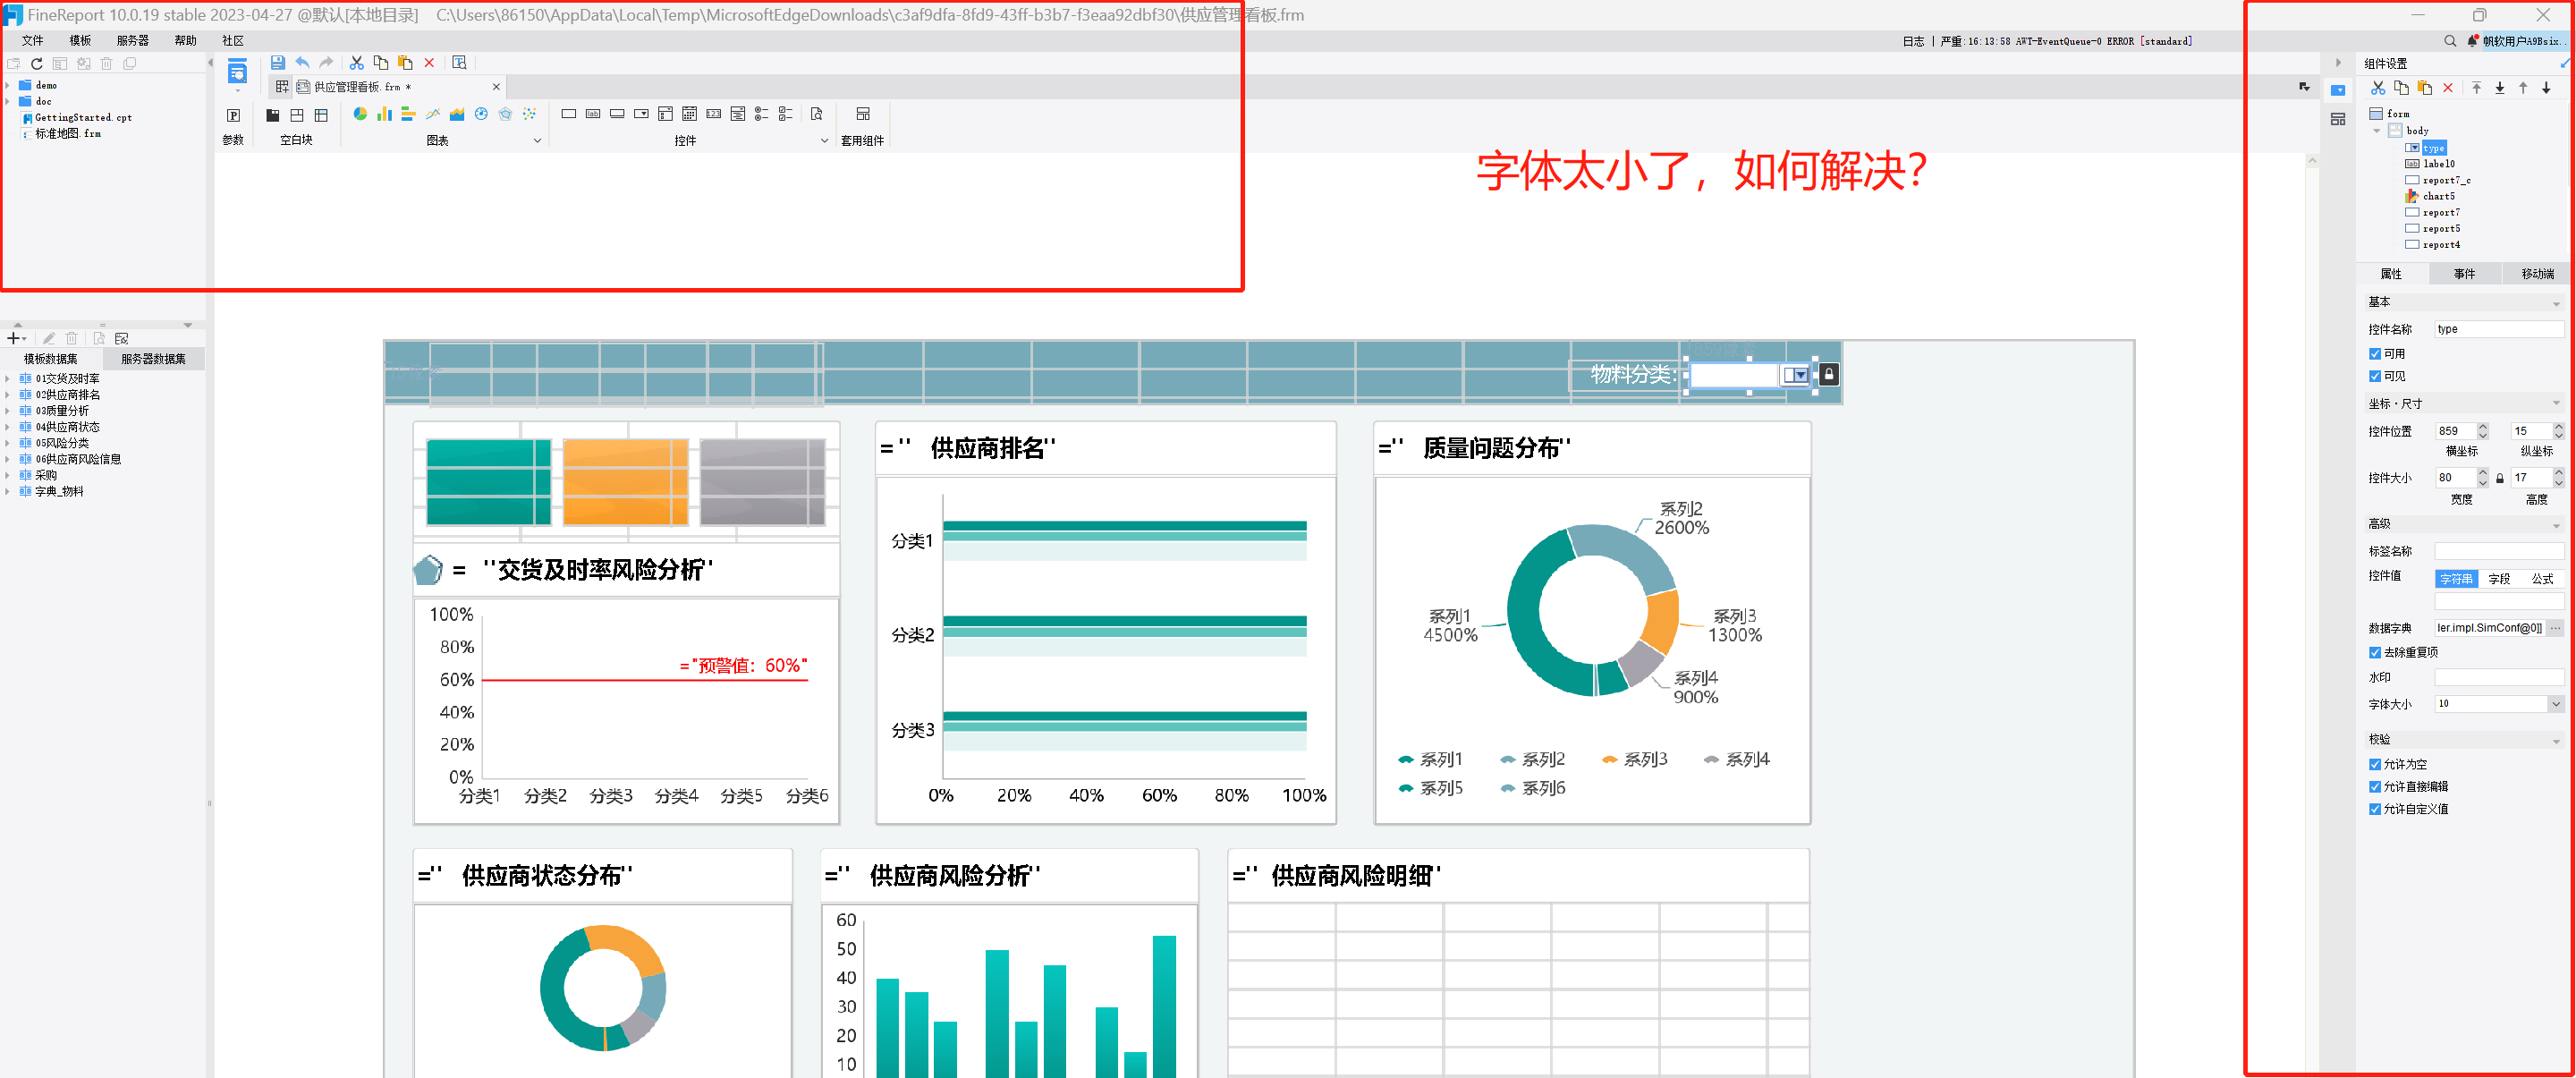Click the red Delete X in main toolbar

tap(429, 62)
